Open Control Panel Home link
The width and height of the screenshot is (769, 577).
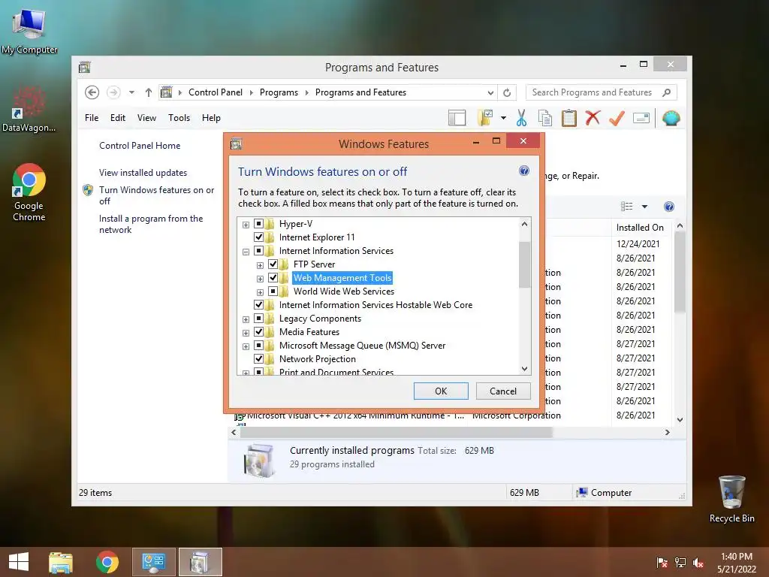point(140,146)
